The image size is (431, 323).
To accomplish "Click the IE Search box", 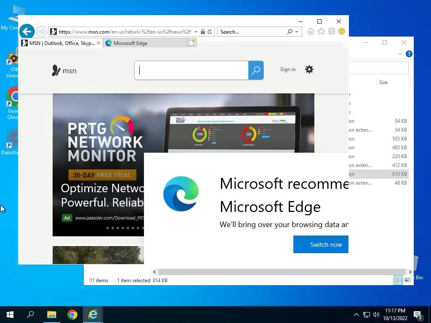I will coord(252,32).
